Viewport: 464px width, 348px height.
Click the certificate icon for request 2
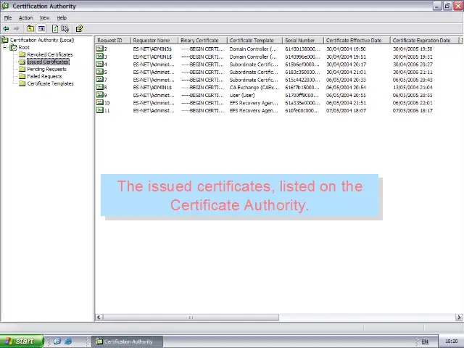(x=100, y=49)
